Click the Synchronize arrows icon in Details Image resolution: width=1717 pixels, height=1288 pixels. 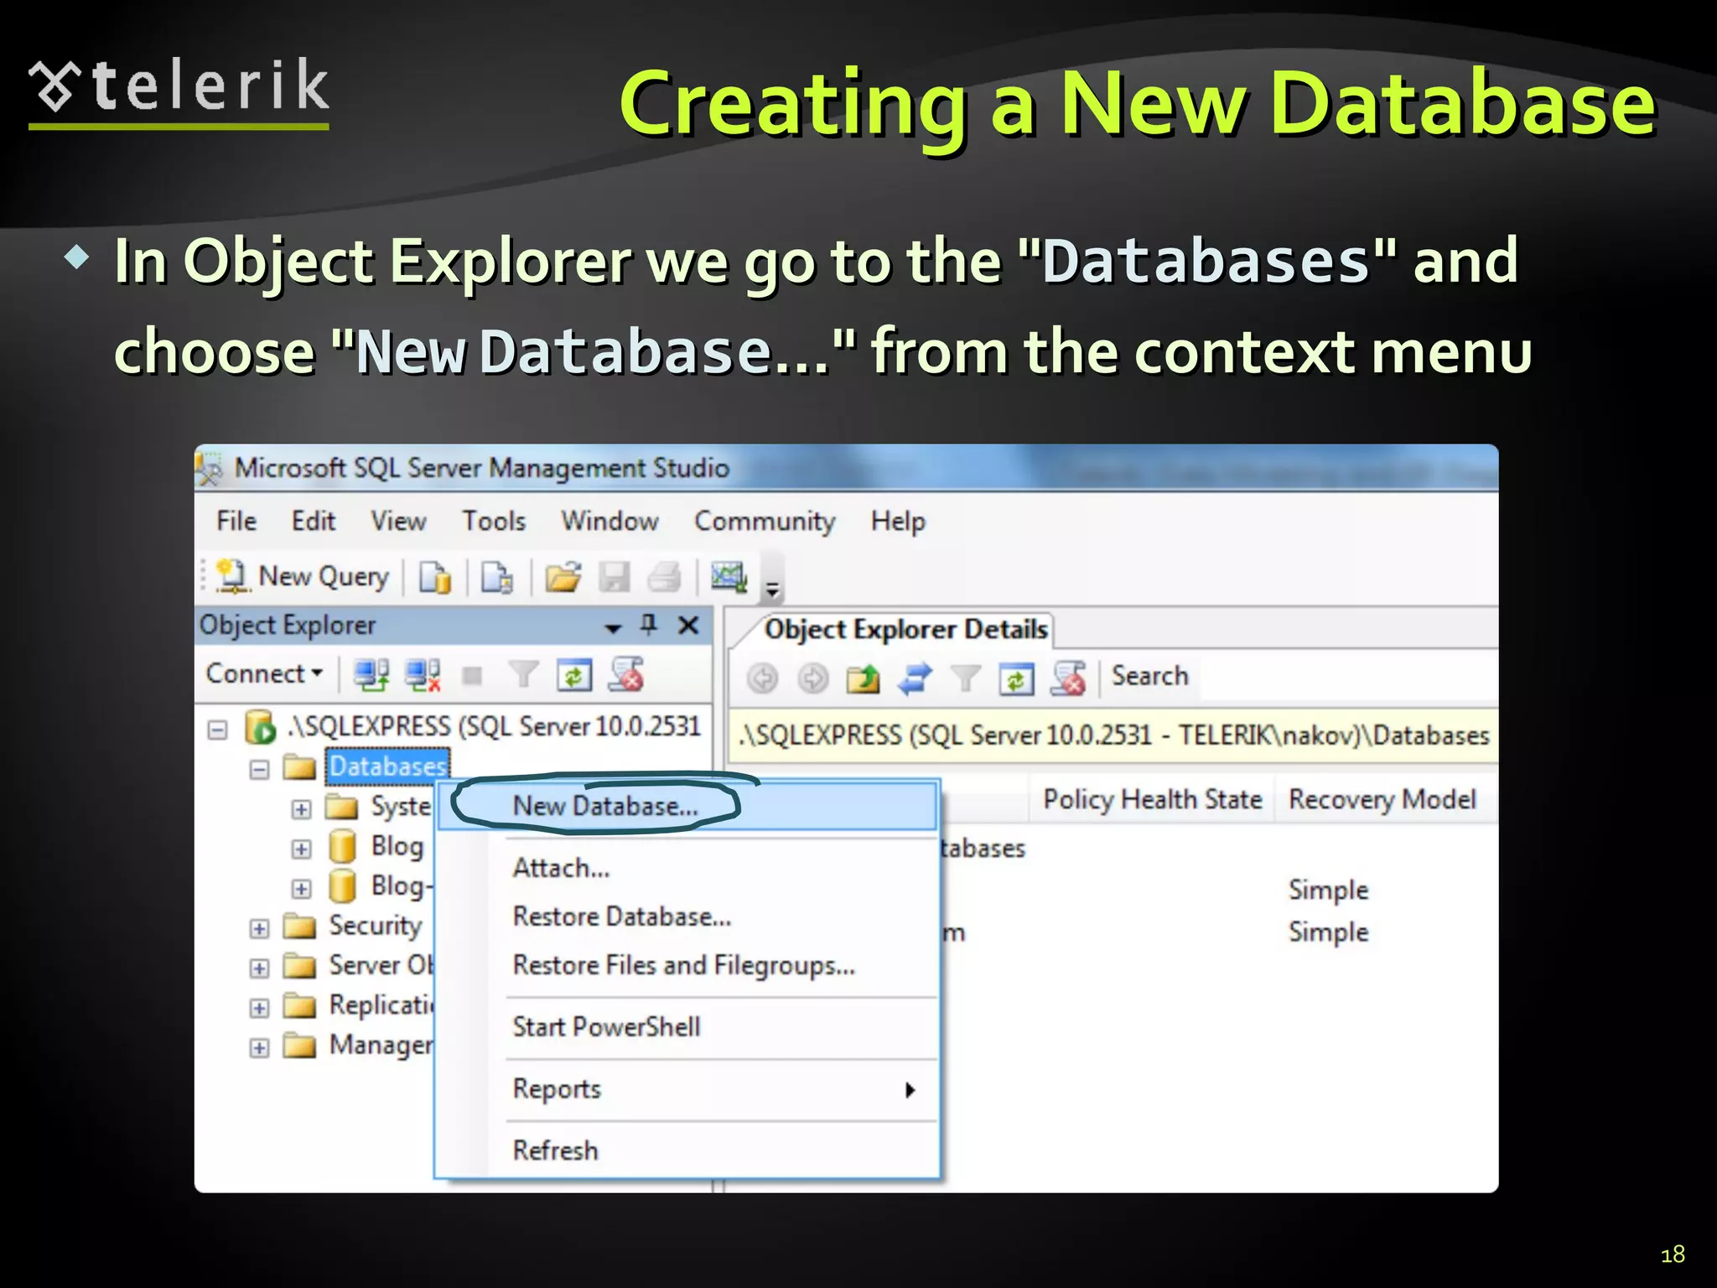pyautogui.click(x=914, y=678)
